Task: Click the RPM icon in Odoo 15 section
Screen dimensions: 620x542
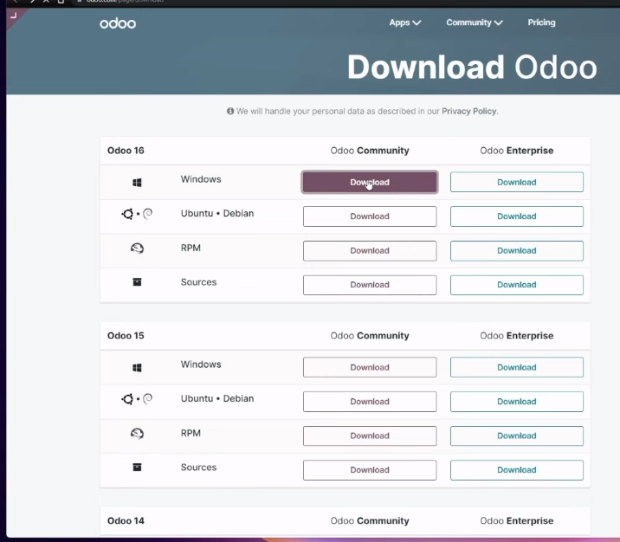Action: [137, 433]
